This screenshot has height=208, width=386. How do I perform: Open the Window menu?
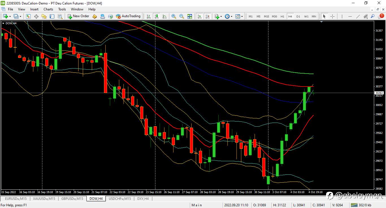coord(77,9)
